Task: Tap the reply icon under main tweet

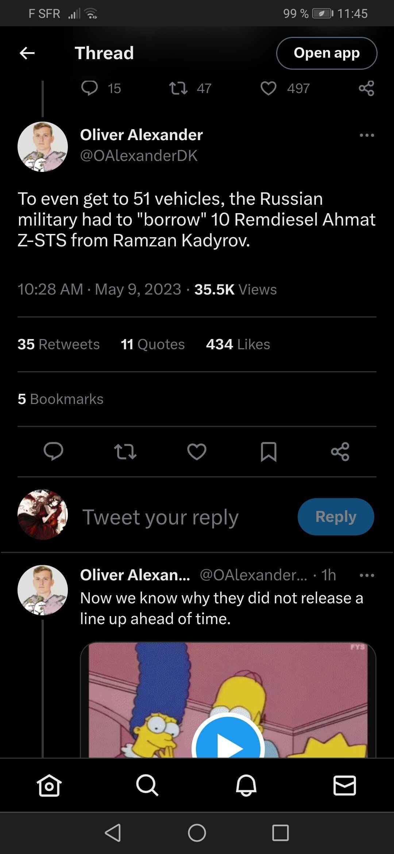Action: 54,451
